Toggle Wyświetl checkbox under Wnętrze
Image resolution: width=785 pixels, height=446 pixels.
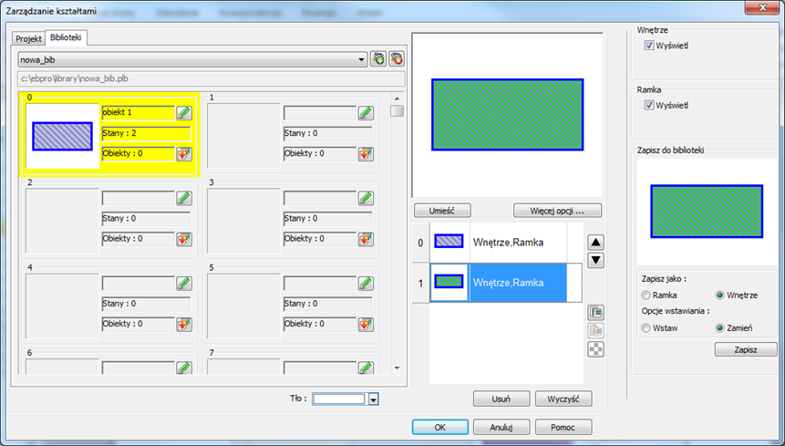pyautogui.click(x=649, y=46)
